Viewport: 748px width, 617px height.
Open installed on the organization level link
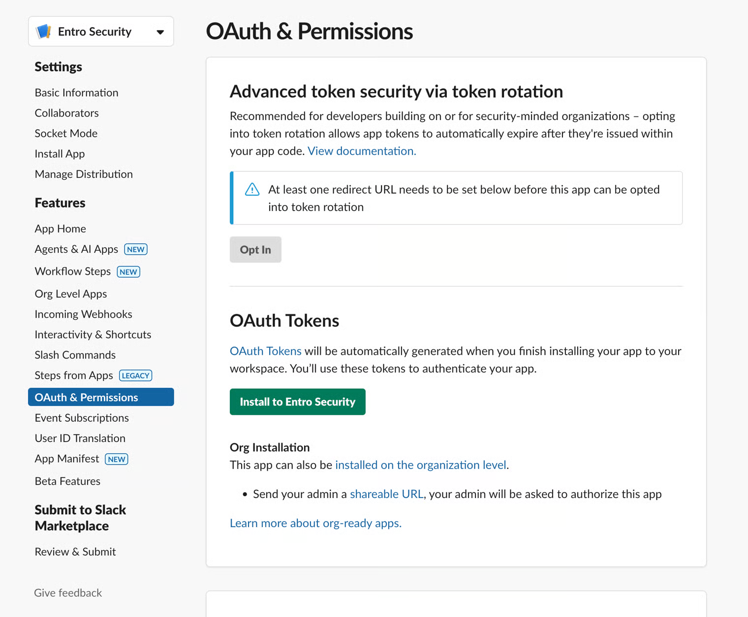[x=421, y=465]
